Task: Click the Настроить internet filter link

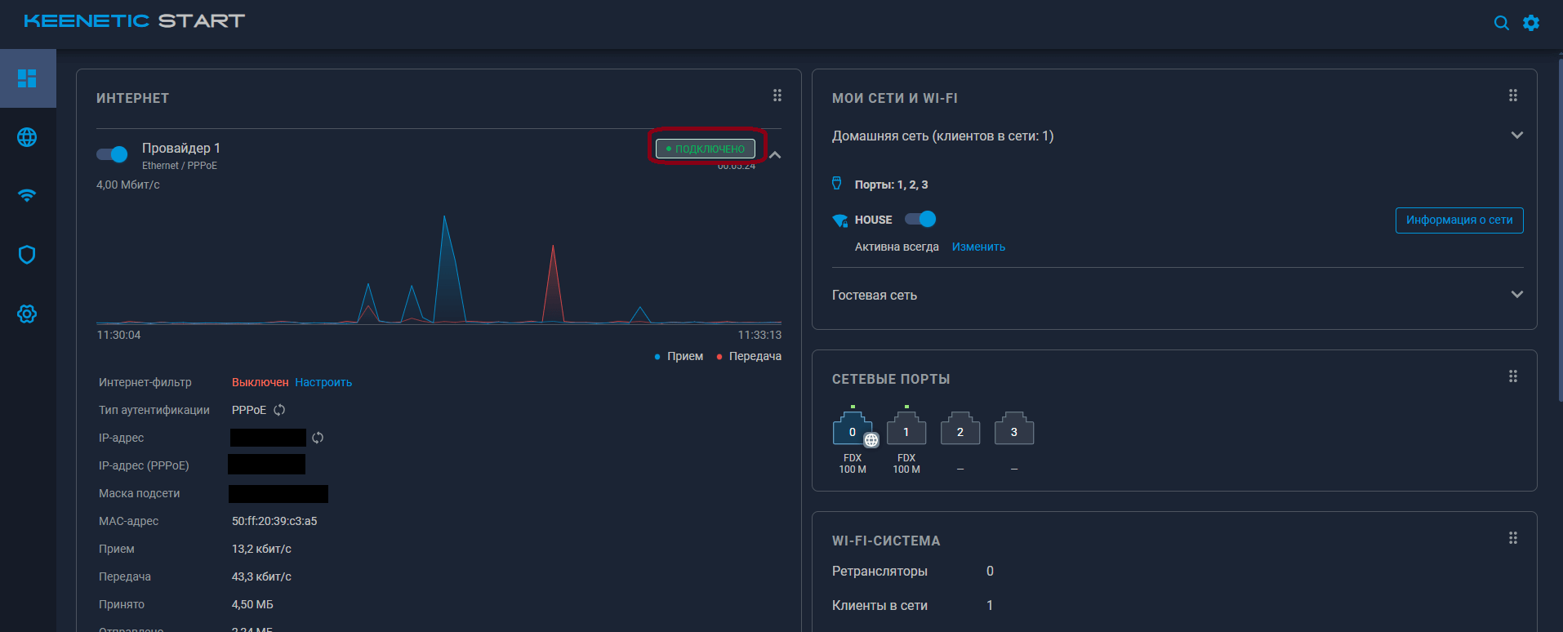Action: [323, 382]
